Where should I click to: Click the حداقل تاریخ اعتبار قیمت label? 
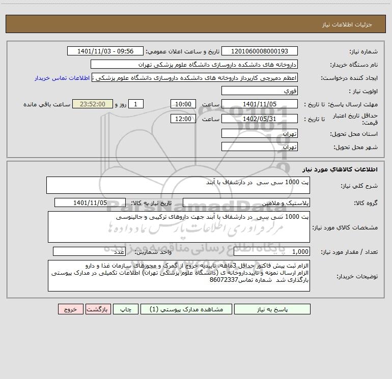click(355, 119)
